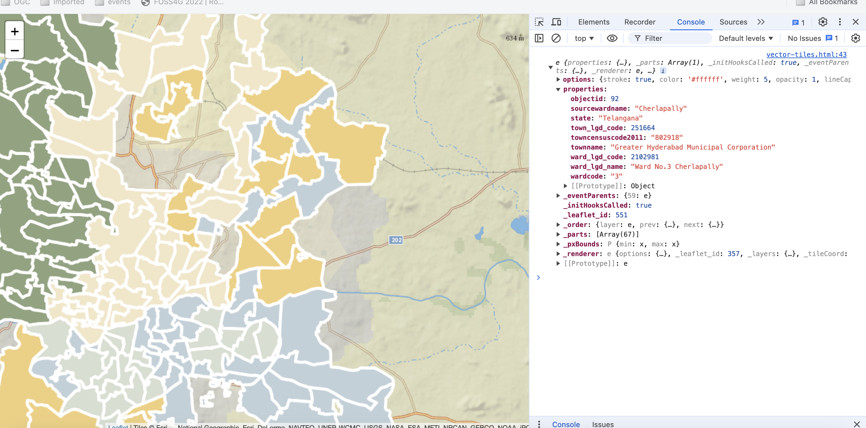Switch to the Sources tab
Screen dimensions: 866x428
click(733, 22)
